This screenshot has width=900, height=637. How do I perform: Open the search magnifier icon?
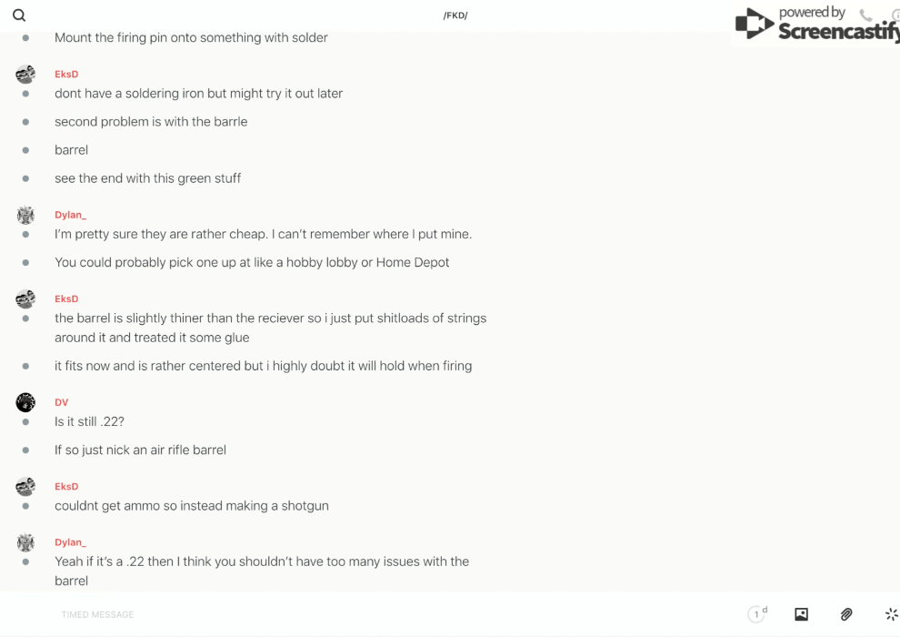(x=19, y=15)
